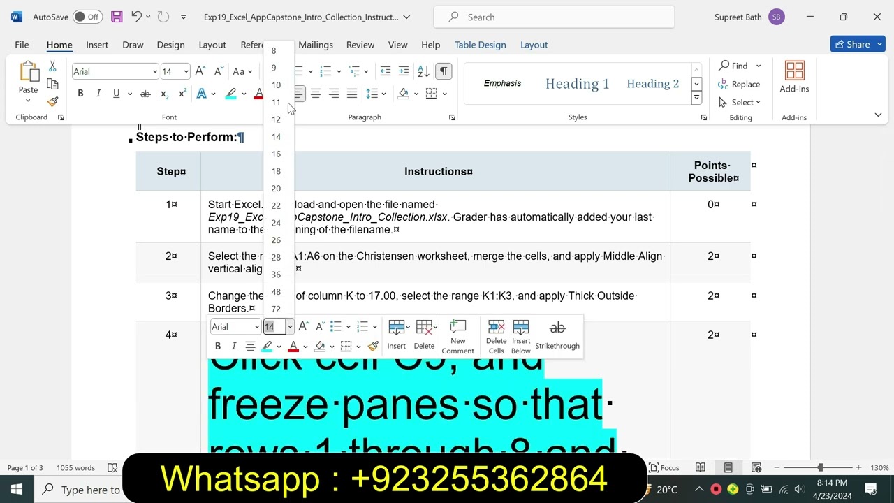Viewport: 894px width, 503px height.
Task: Adjust the zoom slider in status bar
Action: click(821, 468)
